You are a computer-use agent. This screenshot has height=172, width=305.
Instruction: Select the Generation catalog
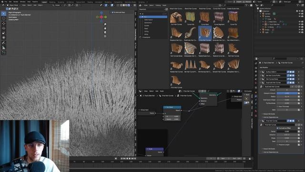coord(148,22)
